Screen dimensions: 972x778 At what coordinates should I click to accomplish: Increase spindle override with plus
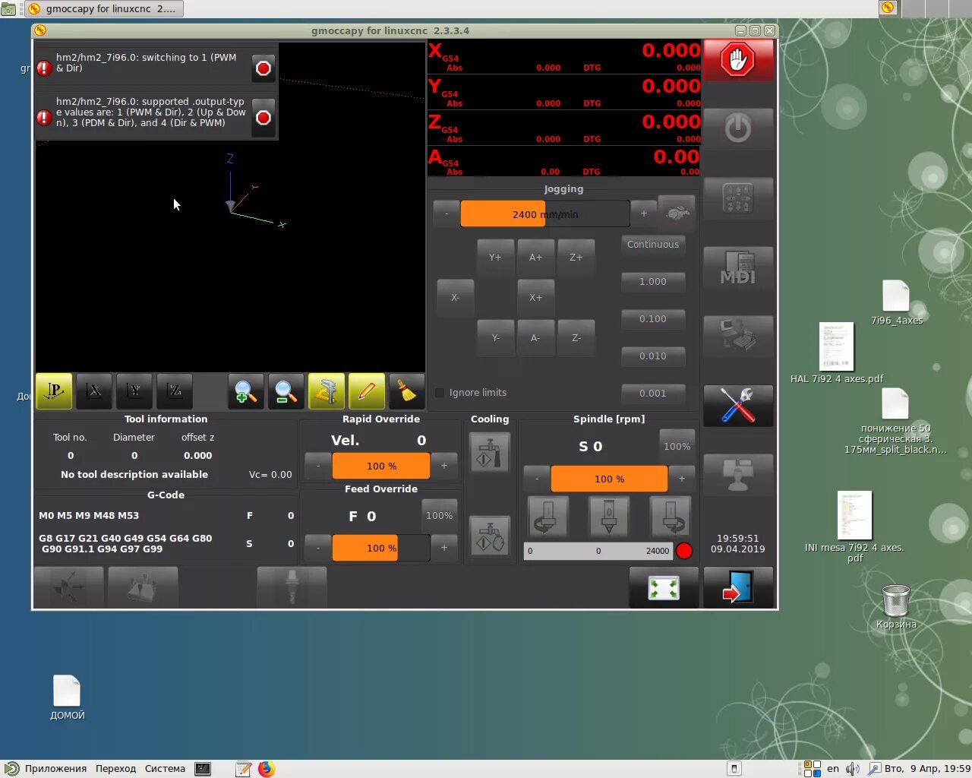682,479
